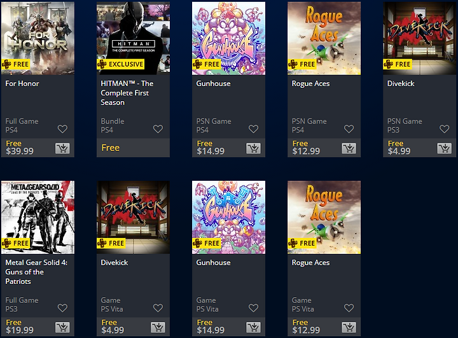The height and width of the screenshot is (338, 458).
Task: Add PS4 Rogue Aces to cart
Action: click(x=349, y=148)
